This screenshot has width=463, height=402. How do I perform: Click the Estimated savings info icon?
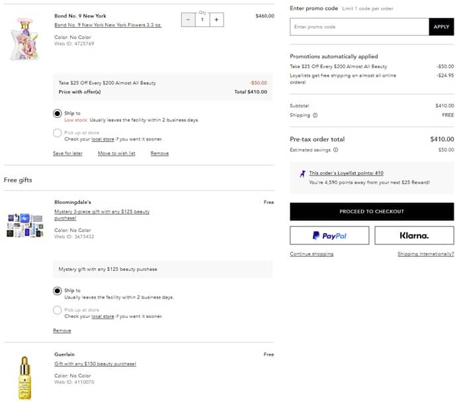335,150
